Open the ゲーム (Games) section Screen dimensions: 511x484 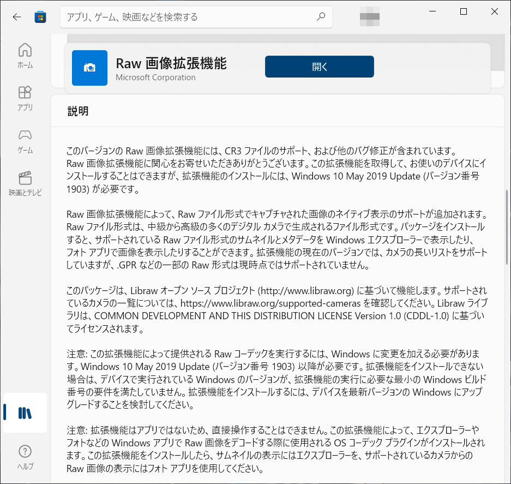(x=25, y=141)
